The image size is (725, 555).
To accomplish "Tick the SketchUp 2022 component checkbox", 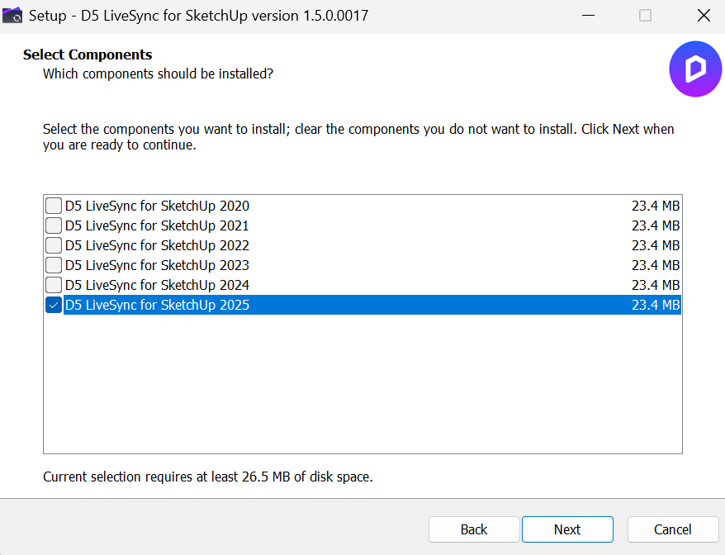I will pyautogui.click(x=54, y=245).
